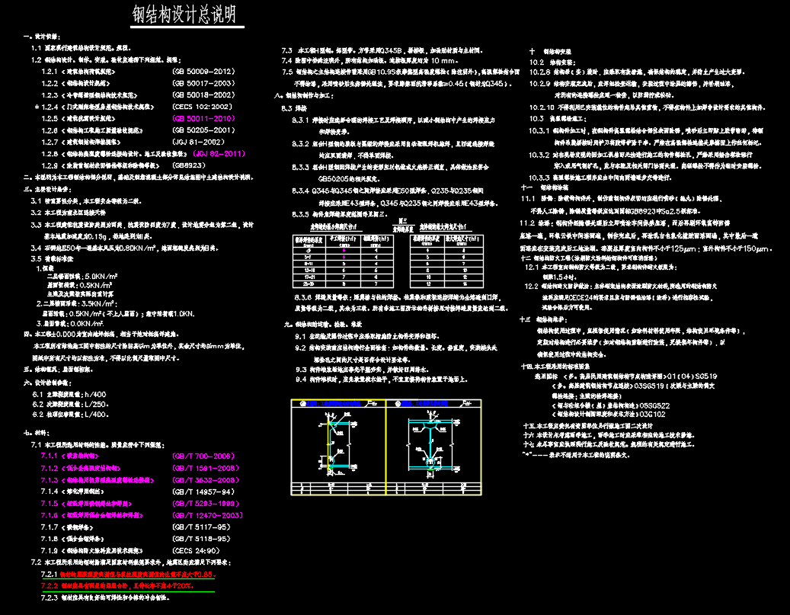Click the line containing 03SG519
Viewport: 790px width, 615px height.
pos(633,386)
